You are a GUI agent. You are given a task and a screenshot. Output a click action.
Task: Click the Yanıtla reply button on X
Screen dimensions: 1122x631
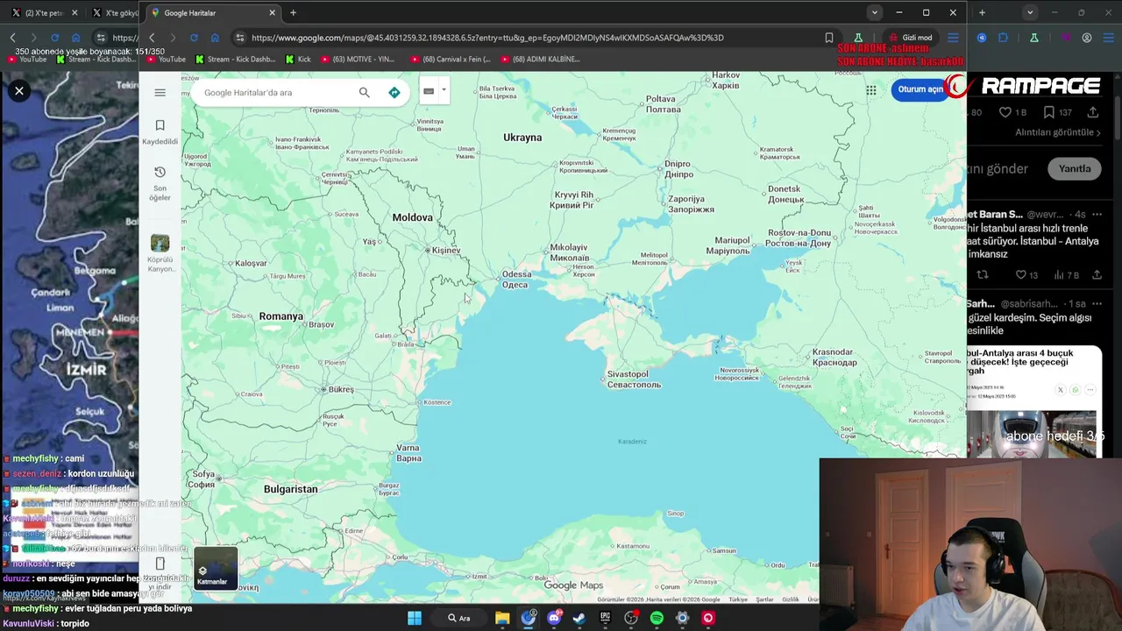point(1075,168)
